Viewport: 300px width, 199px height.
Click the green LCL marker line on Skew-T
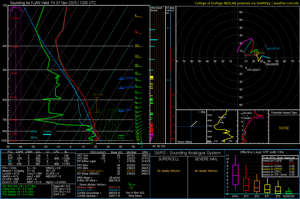(x=121, y=135)
